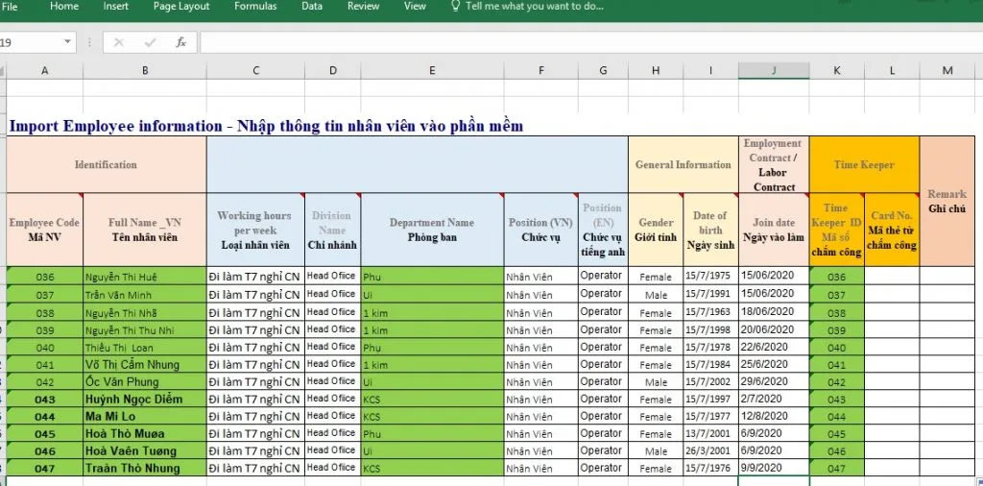This screenshot has height=486, width=983.
Task: Open the Formulas ribbon tab
Action: (255, 7)
